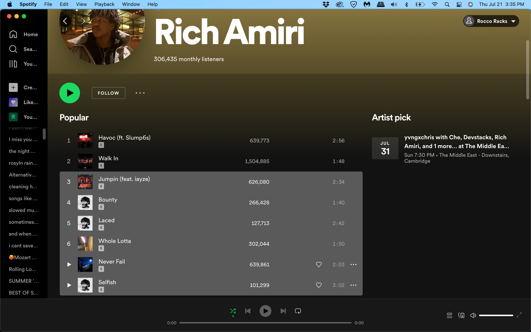Select the Walk In track title
Viewport: 531px width, 332px height.
[x=108, y=158]
